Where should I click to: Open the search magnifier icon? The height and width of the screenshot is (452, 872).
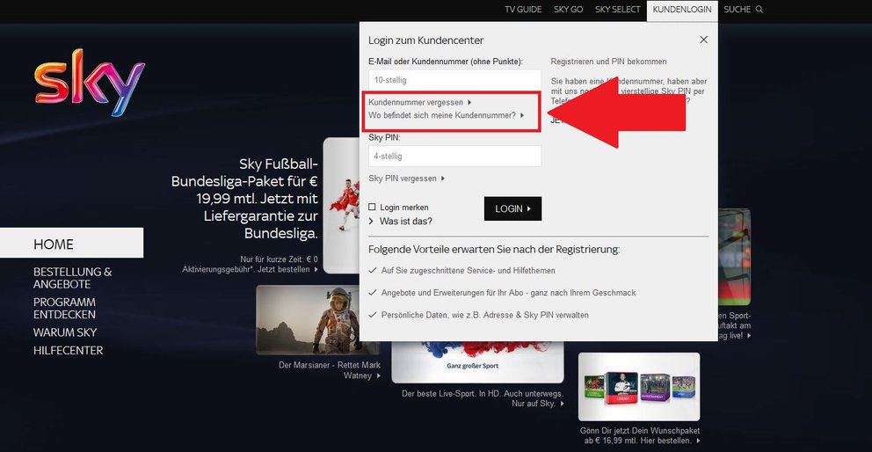pyautogui.click(x=759, y=10)
